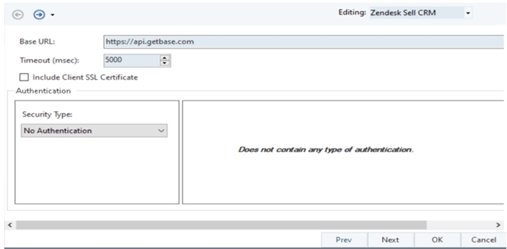Click the horizontal scrollbar thumb
The image size is (507, 249).
click(x=221, y=225)
